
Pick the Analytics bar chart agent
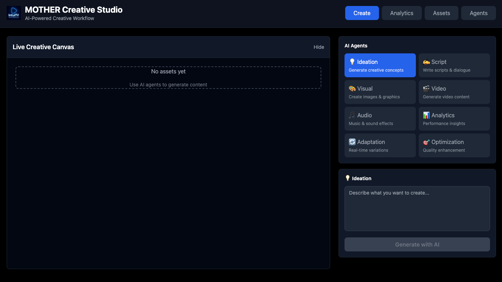click(x=454, y=119)
